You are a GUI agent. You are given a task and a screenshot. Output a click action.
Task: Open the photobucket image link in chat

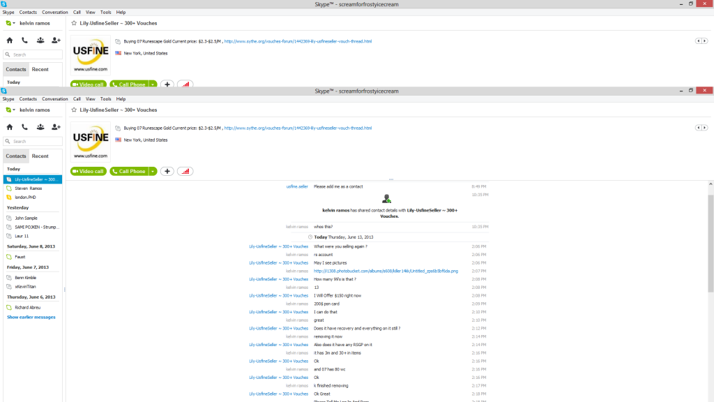coord(386,271)
